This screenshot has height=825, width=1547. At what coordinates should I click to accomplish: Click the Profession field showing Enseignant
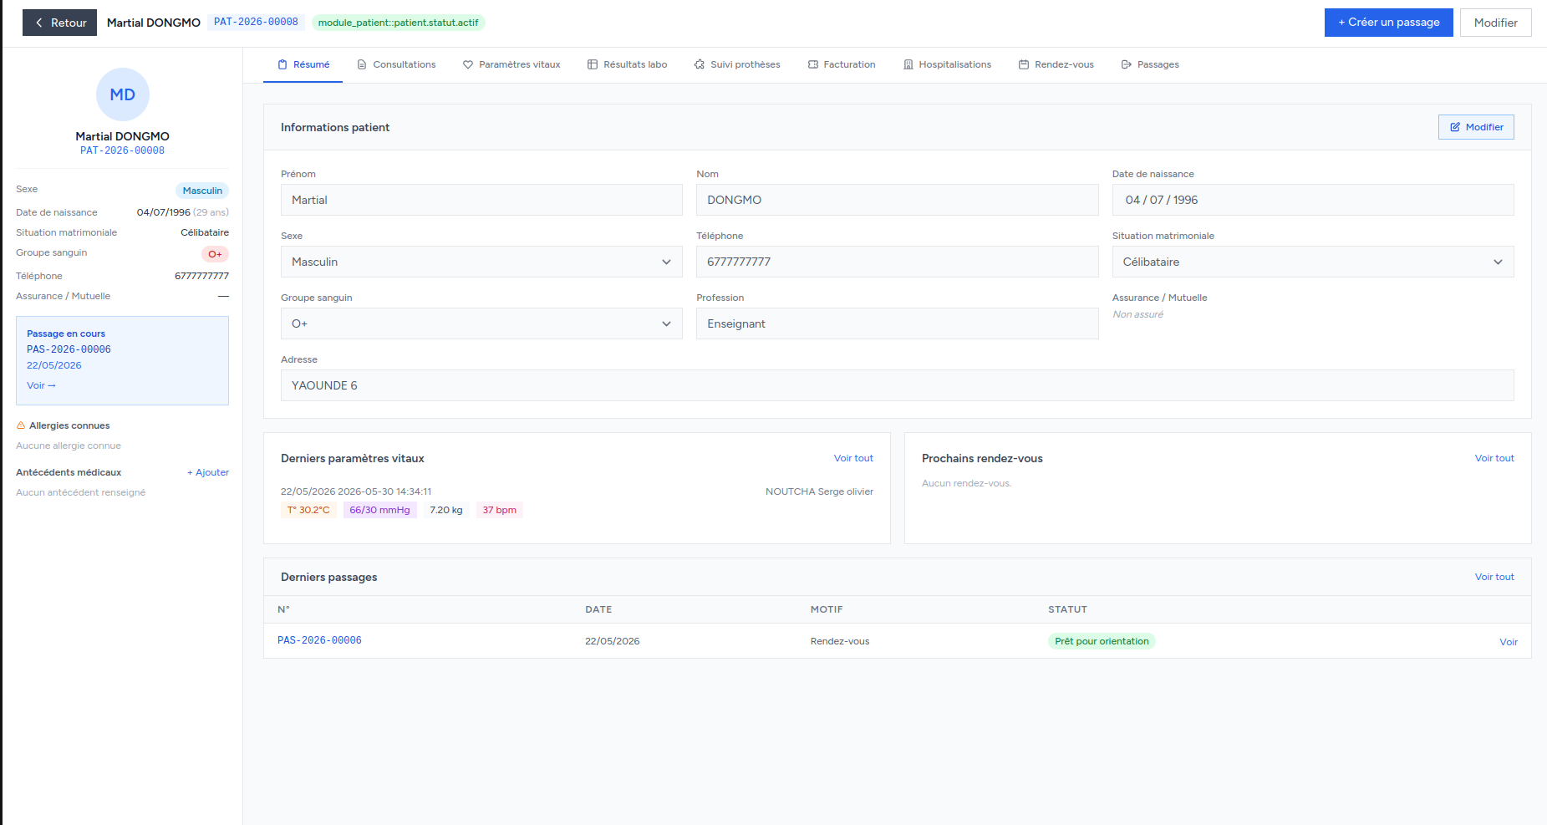coord(897,323)
